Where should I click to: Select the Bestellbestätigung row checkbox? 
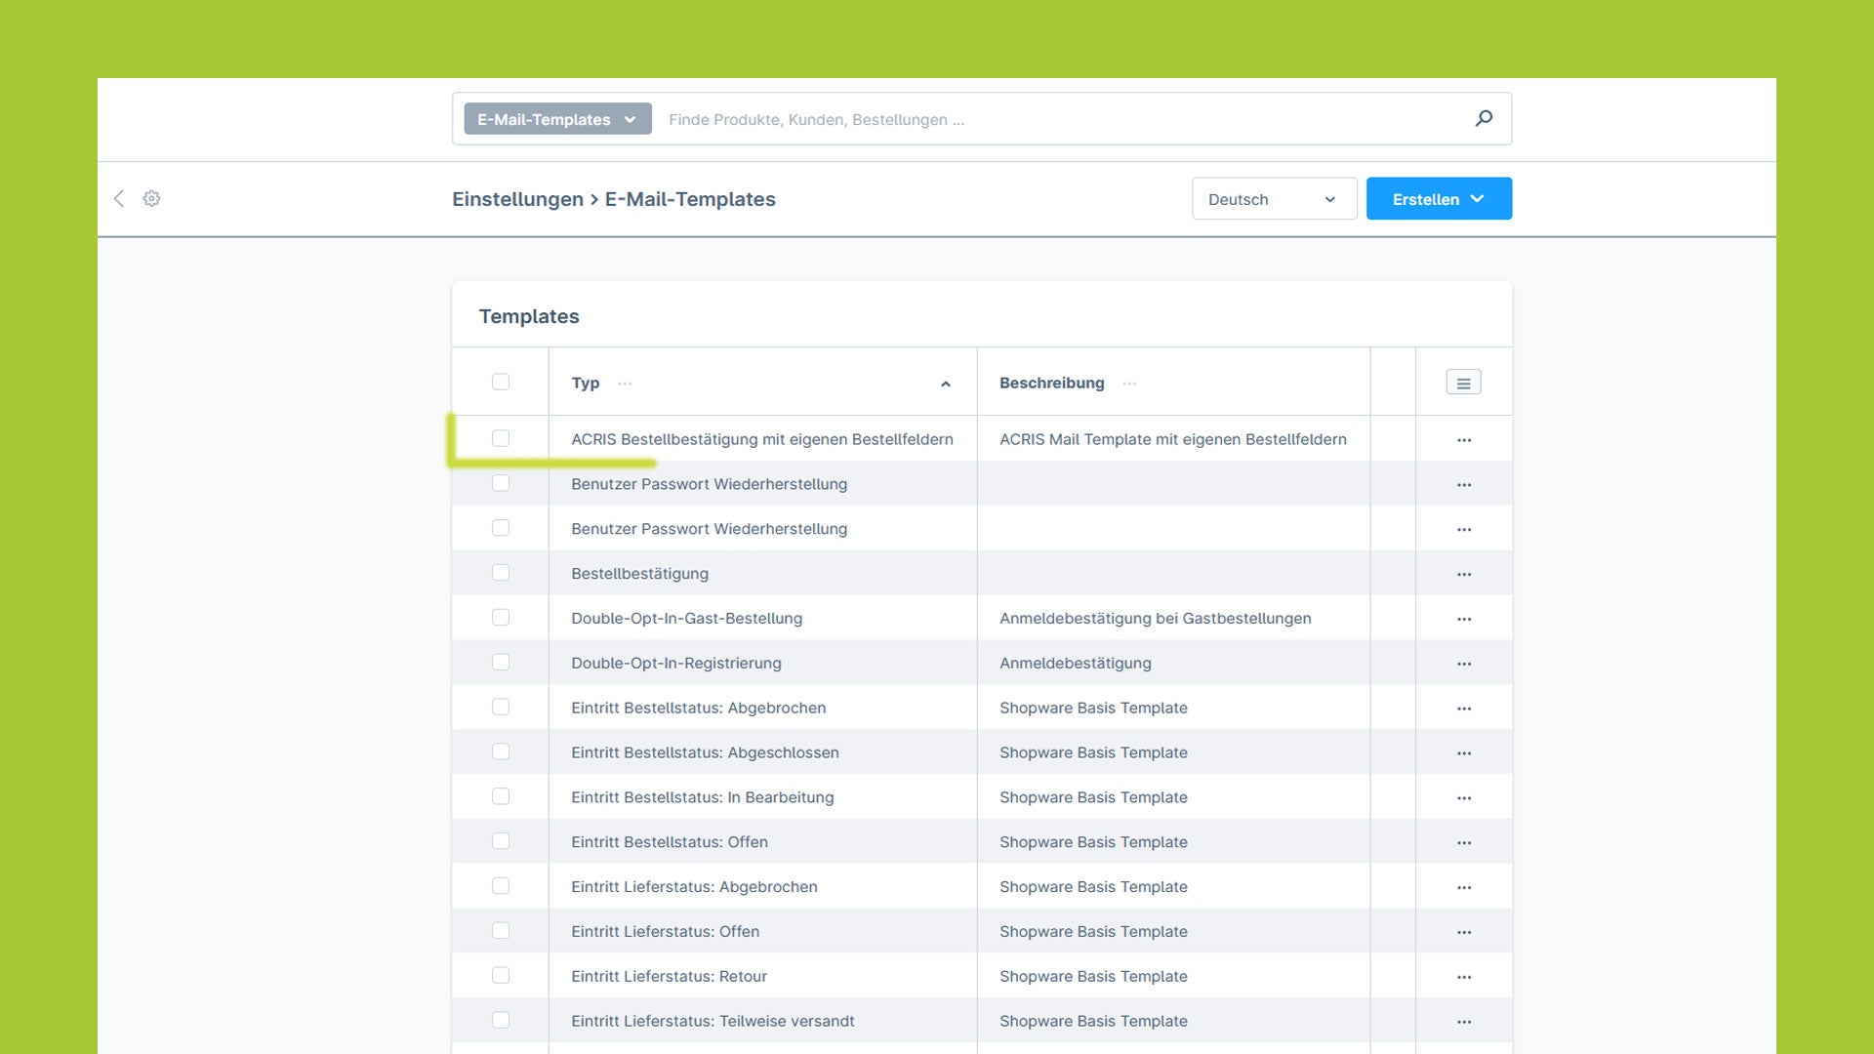coord(501,573)
